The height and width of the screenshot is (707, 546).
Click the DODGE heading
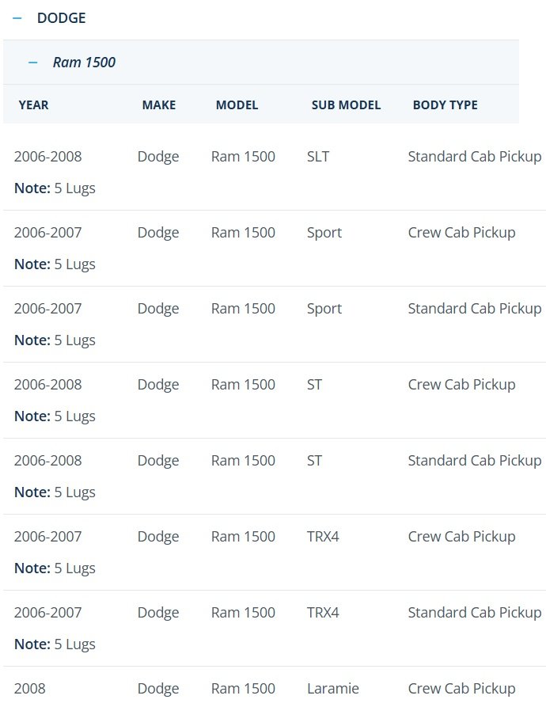coord(61,18)
